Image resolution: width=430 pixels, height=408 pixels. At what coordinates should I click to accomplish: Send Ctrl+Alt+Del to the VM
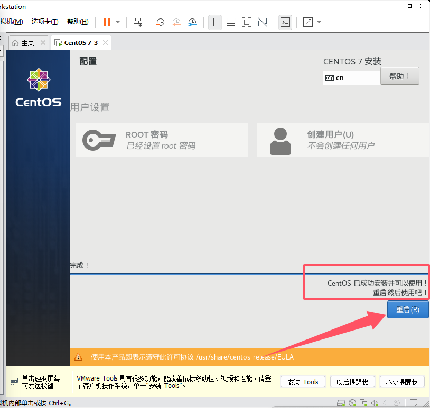pos(138,22)
